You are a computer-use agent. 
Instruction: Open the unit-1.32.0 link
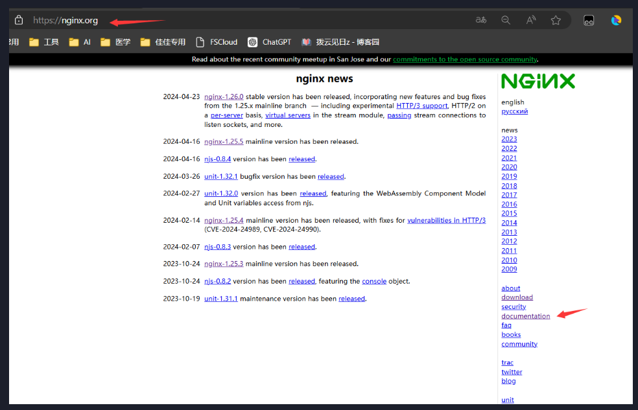[221, 194]
